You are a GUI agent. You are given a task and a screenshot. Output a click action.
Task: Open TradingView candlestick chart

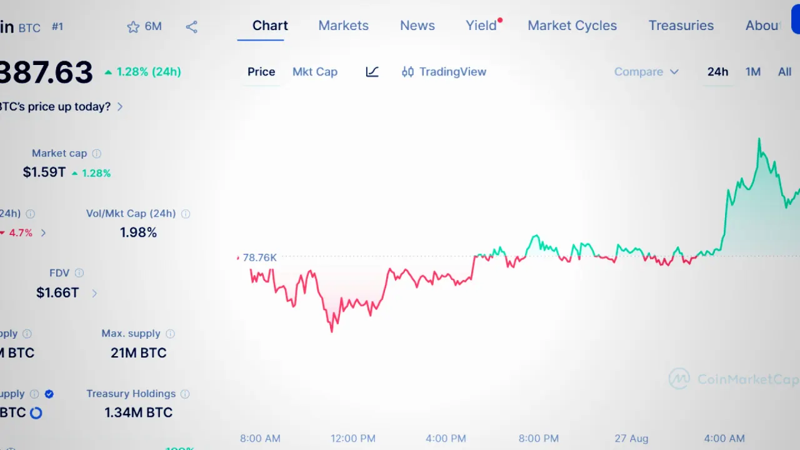click(x=444, y=72)
